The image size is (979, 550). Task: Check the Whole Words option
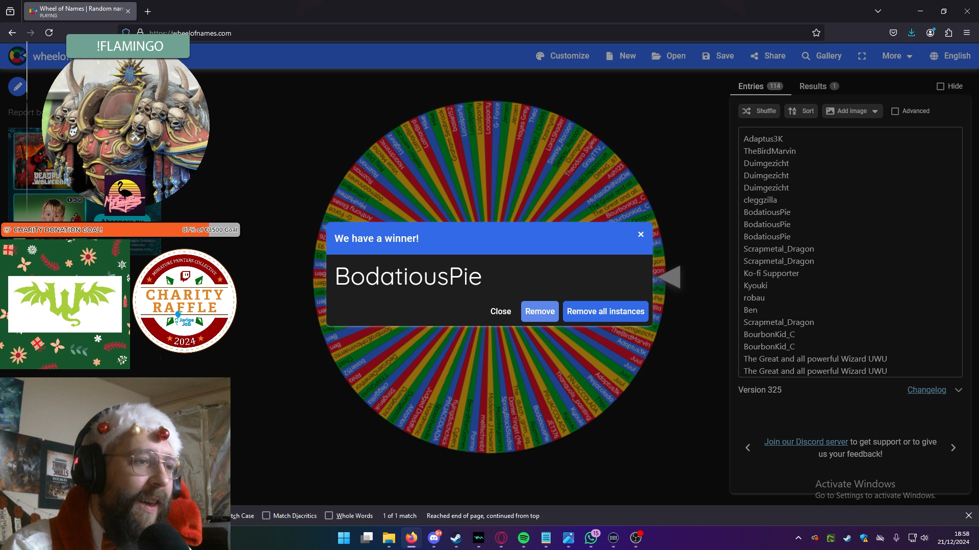click(x=329, y=515)
